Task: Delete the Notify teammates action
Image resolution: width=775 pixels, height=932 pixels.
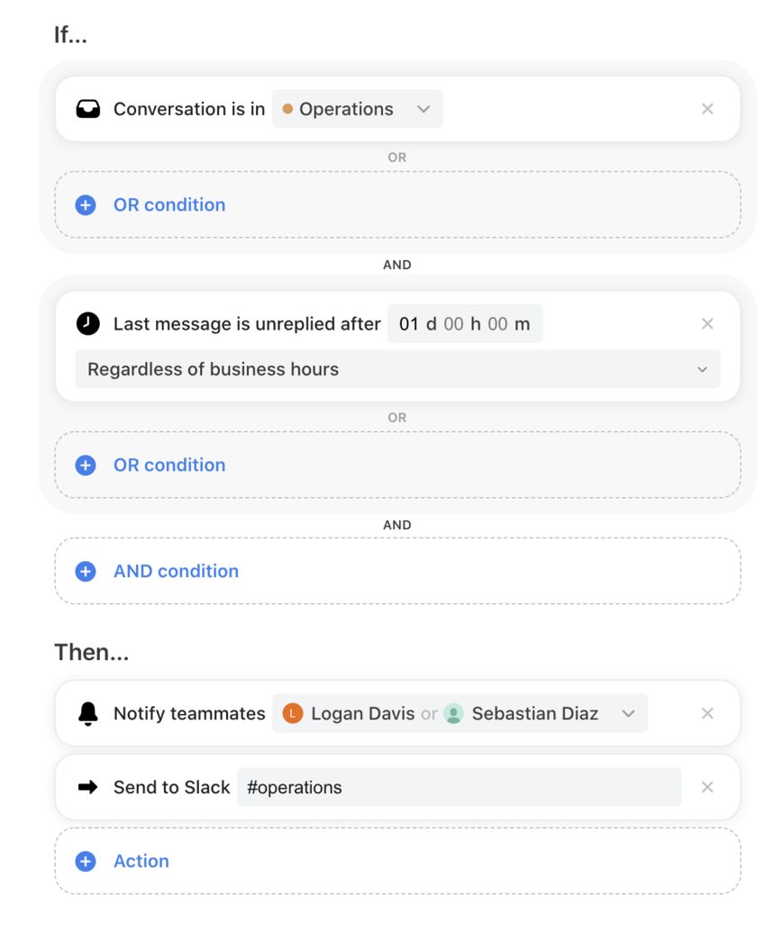Action: coord(707,713)
